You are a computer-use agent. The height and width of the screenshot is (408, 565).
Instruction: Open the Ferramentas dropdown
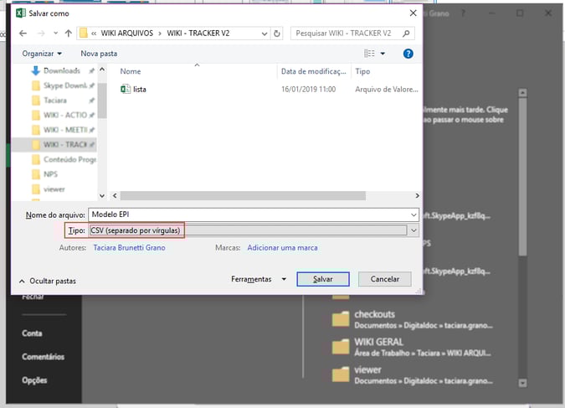coord(259,279)
